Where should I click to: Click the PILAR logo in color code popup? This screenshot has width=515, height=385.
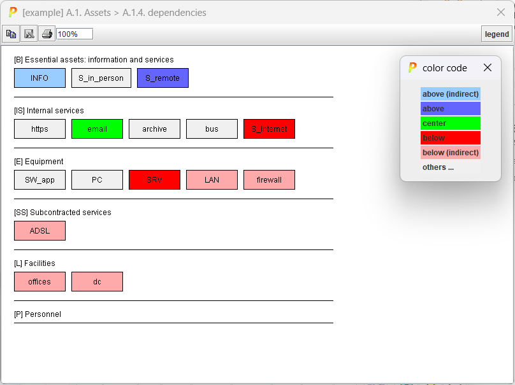tap(412, 67)
